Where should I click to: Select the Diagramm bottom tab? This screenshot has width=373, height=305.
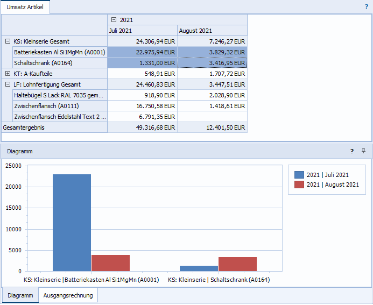coord(20,295)
